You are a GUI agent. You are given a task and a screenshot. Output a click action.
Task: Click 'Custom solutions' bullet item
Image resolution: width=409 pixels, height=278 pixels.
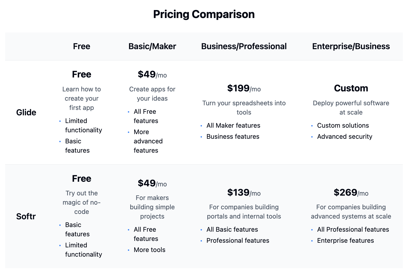343,125
